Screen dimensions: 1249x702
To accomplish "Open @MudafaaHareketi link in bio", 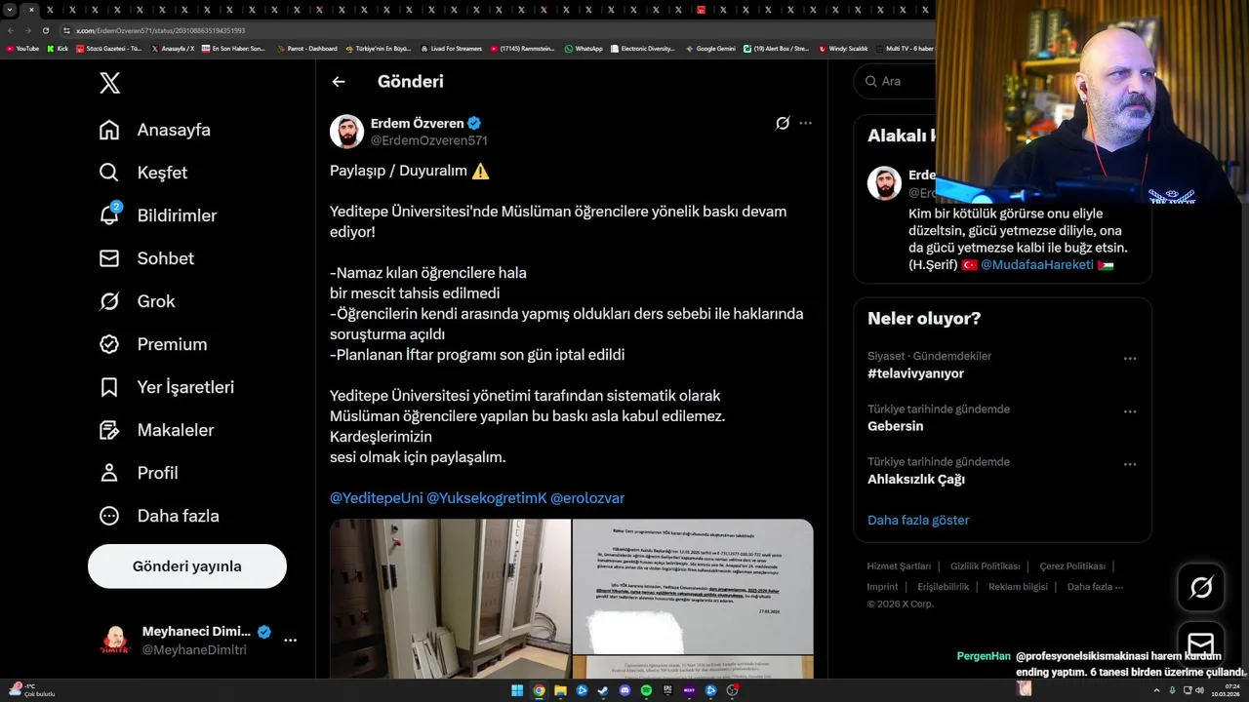I will point(1037,265).
